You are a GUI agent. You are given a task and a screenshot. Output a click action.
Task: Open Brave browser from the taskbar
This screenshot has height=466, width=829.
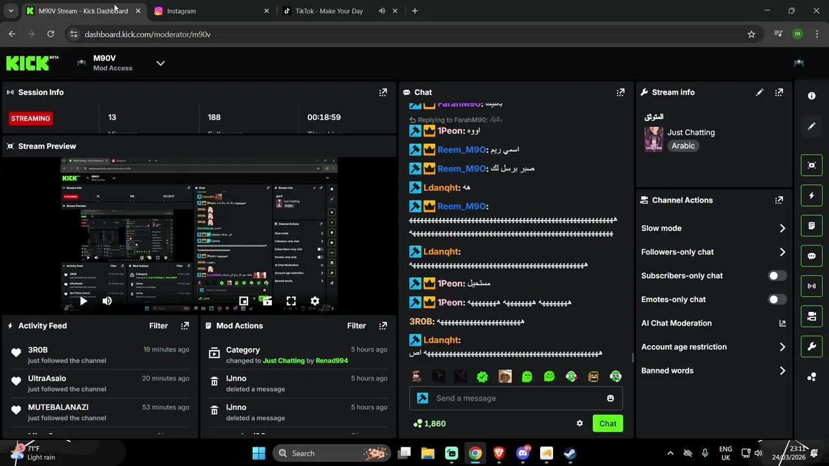pyautogui.click(x=499, y=454)
